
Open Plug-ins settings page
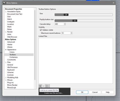coord(10,82)
